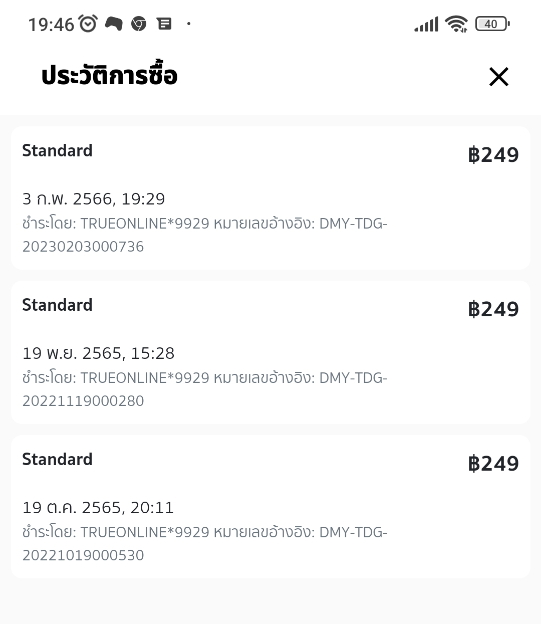The image size is (541, 624).
Task: Tap the signal strength indicator
Action: pos(426,24)
